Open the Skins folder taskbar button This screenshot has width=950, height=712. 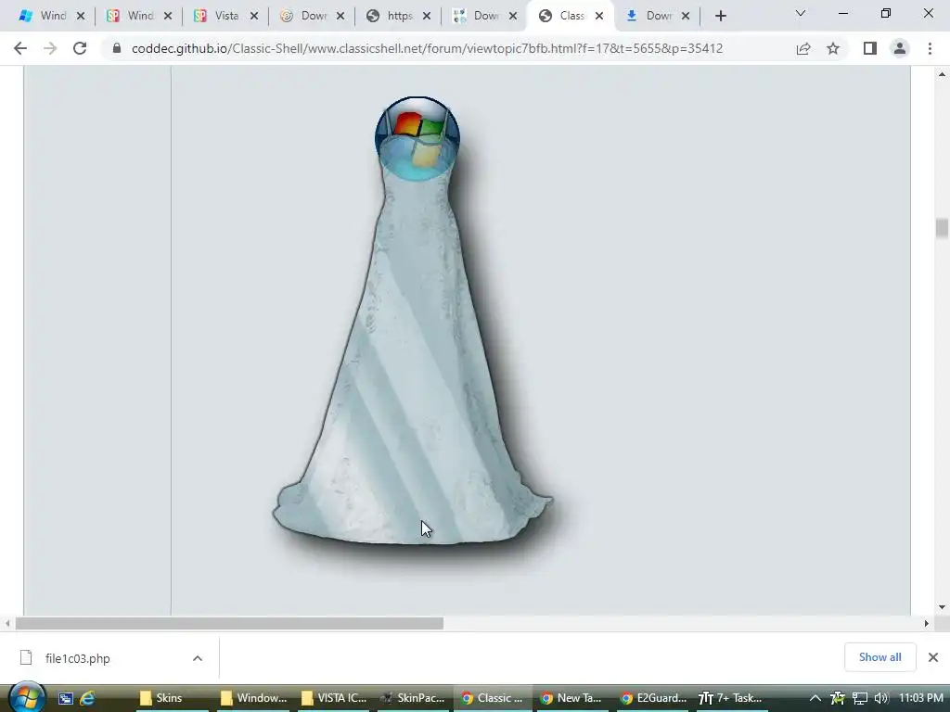[171, 698]
